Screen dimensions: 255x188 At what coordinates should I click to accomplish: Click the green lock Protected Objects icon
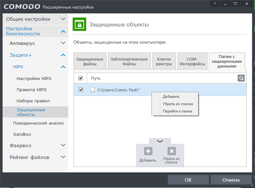click(80, 24)
